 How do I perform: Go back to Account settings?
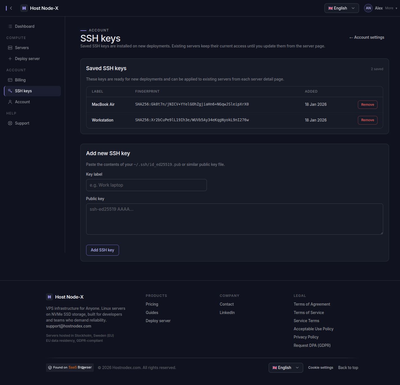[x=367, y=37]
